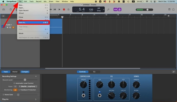Toggle the purple Metronome button

point(119,9)
